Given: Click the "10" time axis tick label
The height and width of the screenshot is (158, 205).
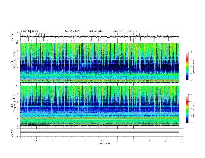Looking at the screenshot, I should 182,141.
